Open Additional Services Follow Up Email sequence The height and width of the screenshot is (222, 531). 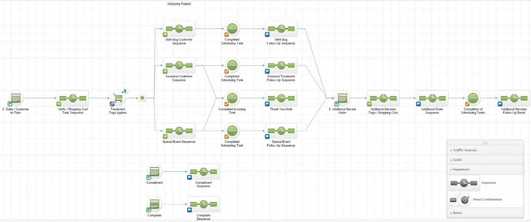click(514, 98)
